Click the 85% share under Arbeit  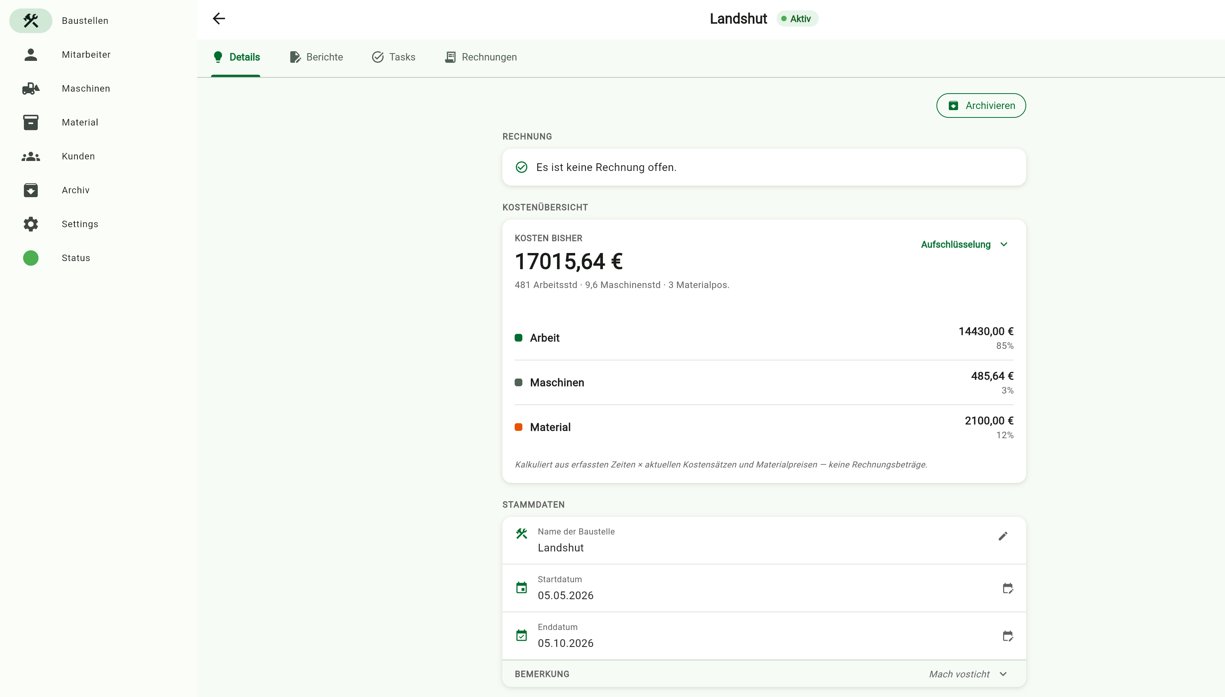[x=1004, y=346]
